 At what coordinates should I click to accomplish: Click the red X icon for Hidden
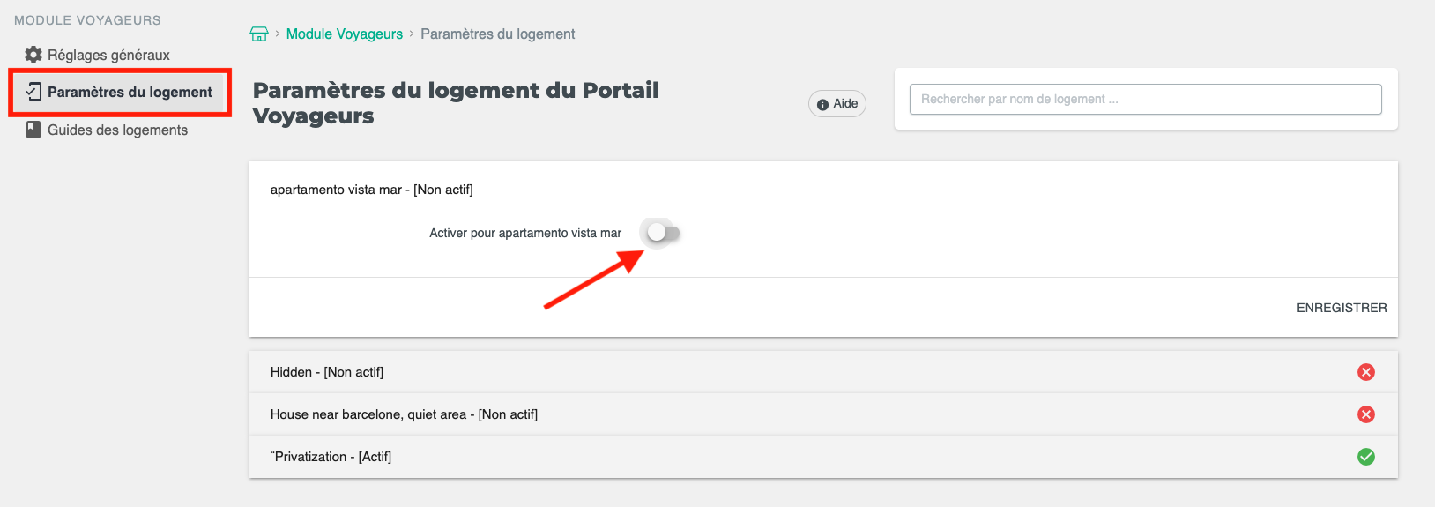coord(1365,372)
